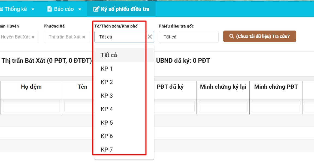Choose KP 1 from the dropdown list

(x=107, y=69)
